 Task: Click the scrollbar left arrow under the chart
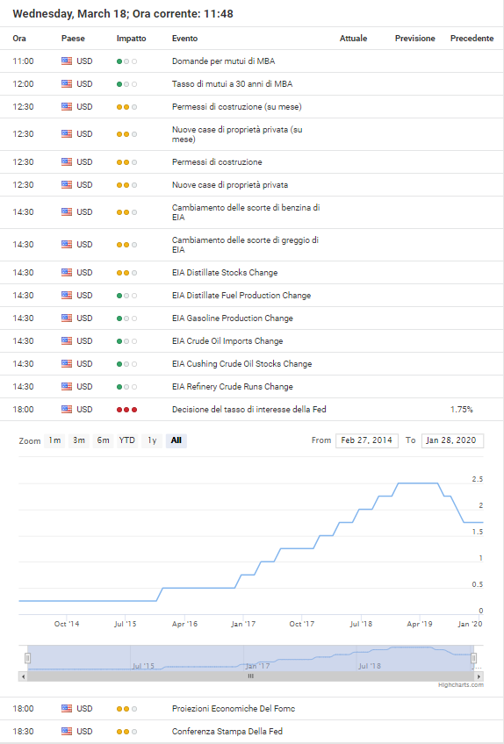(x=24, y=676)
